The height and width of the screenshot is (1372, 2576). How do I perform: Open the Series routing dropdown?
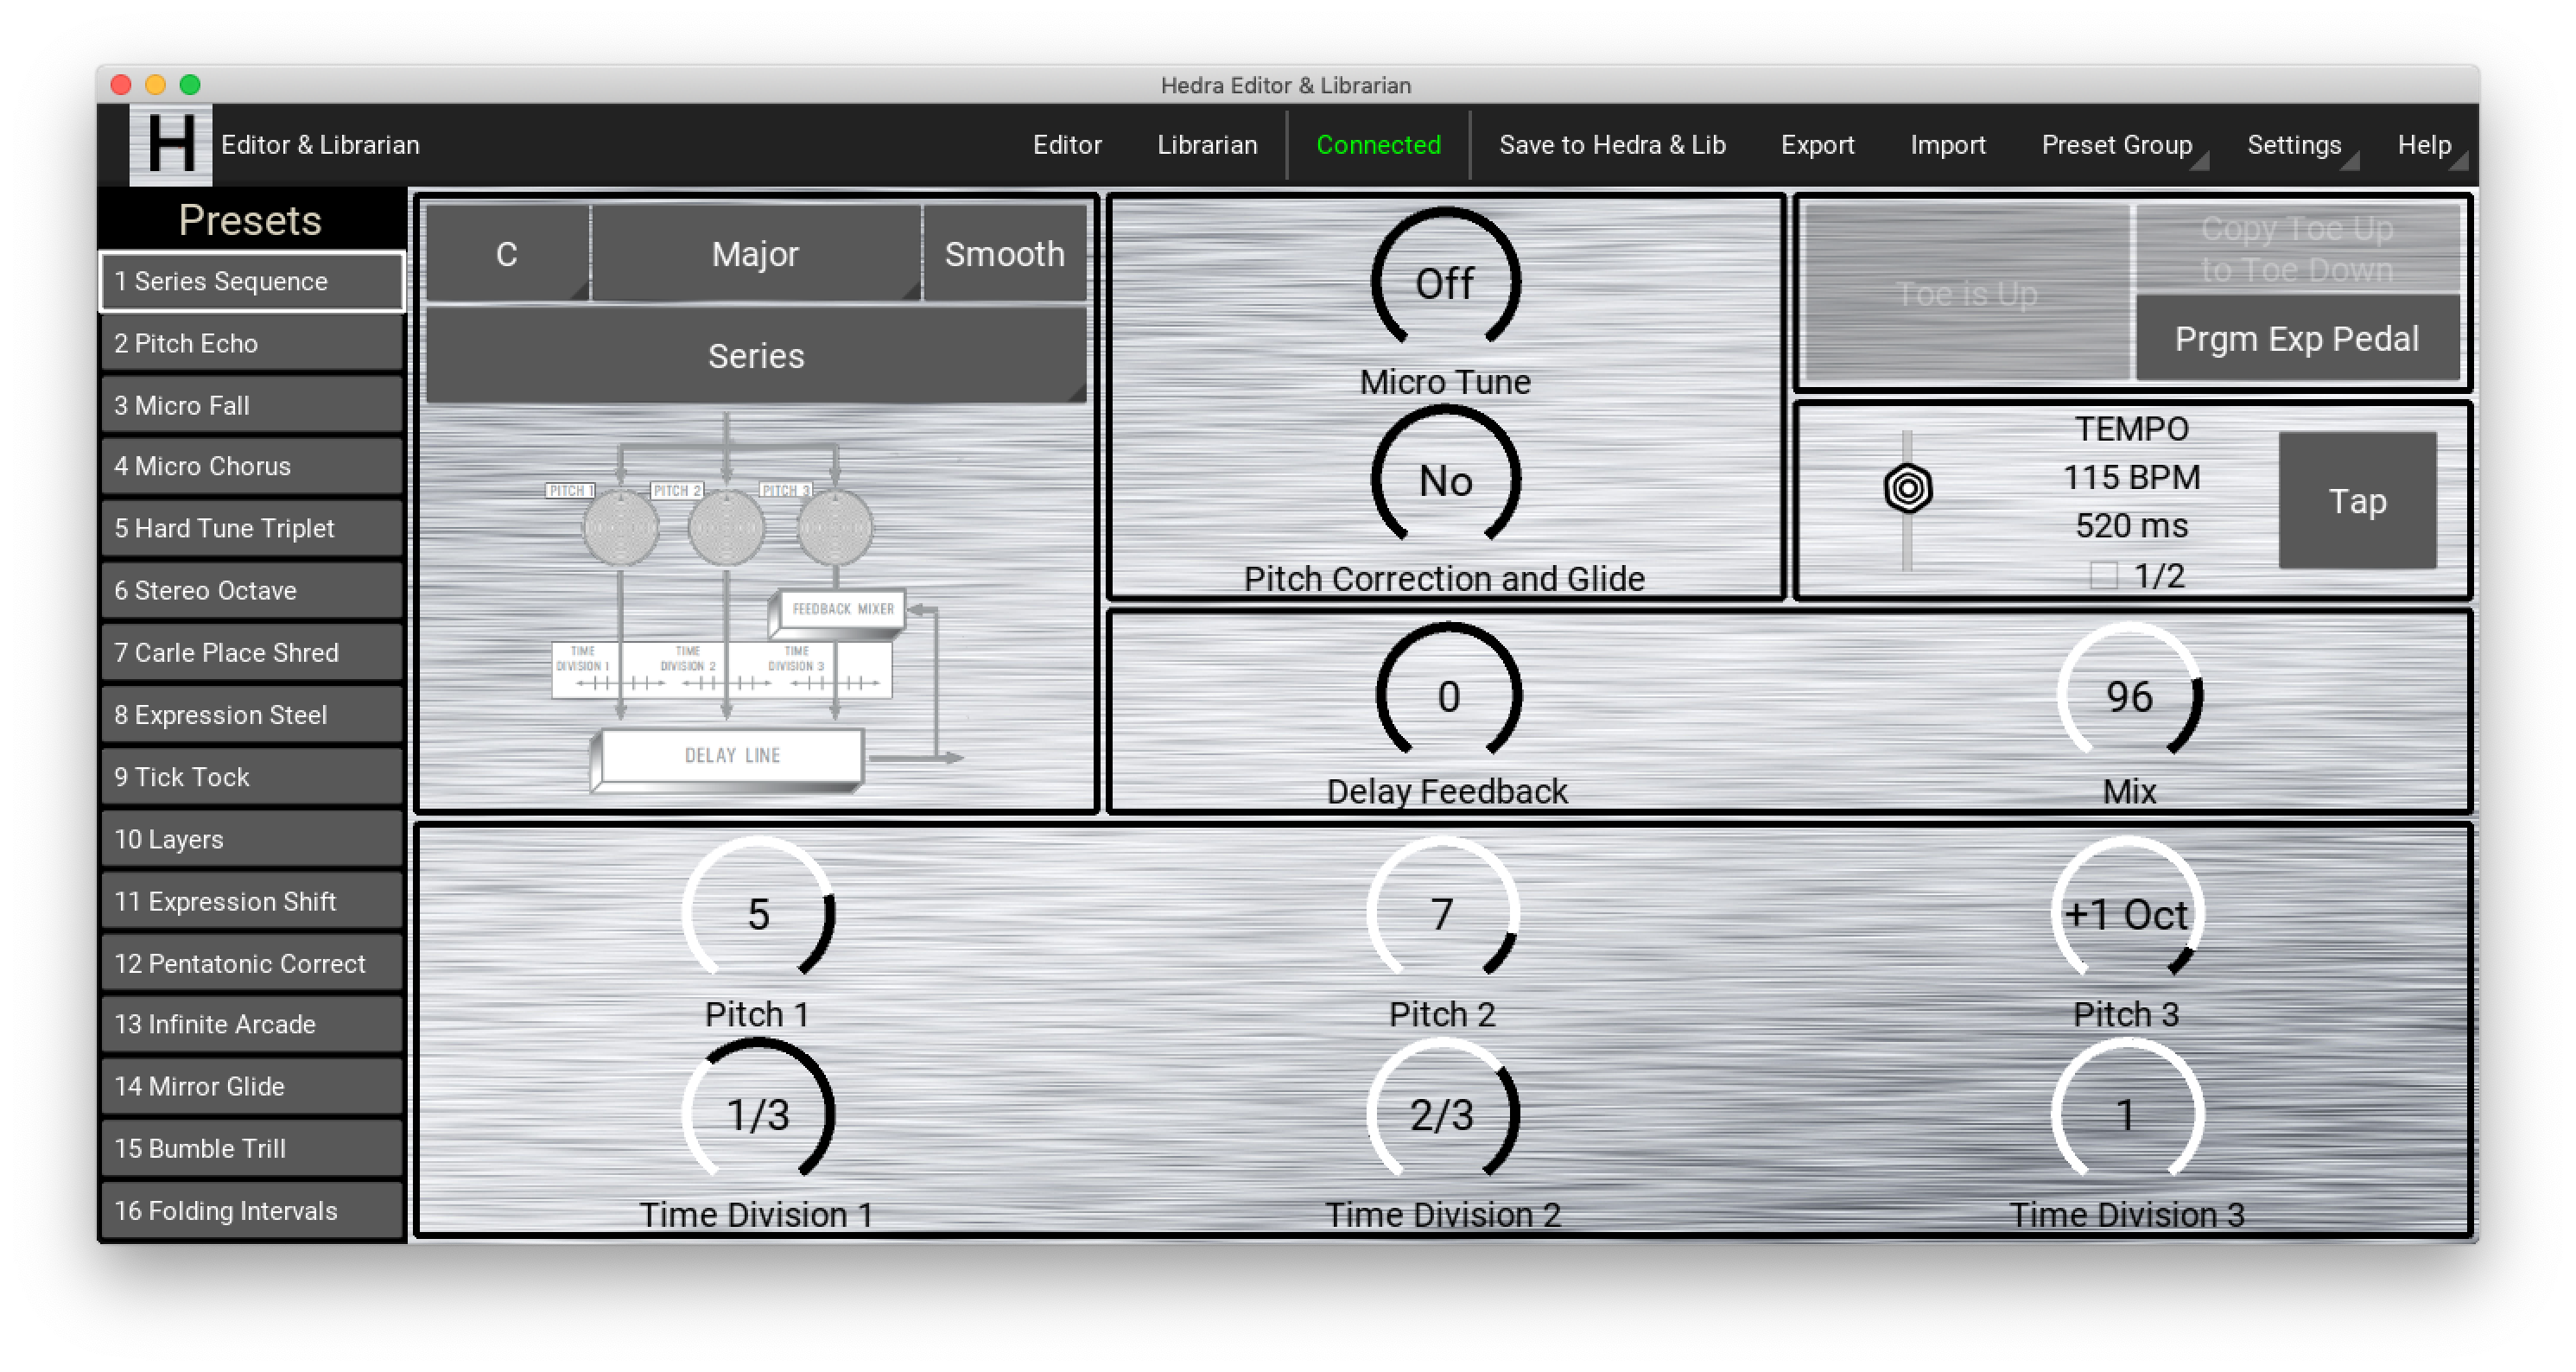tap(756, 356)
